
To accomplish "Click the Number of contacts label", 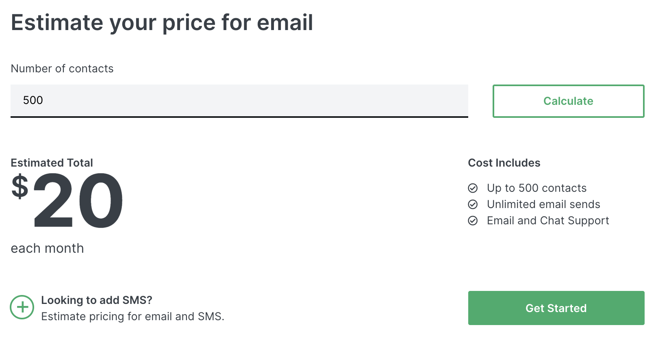I will pyautogui.click(x=62, y=69).
